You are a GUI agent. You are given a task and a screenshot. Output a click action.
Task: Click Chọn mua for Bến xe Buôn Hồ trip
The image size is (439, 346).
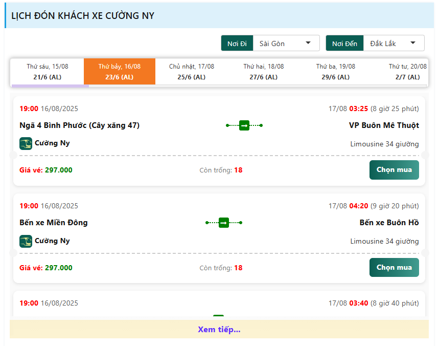click(x=394, y=268)
